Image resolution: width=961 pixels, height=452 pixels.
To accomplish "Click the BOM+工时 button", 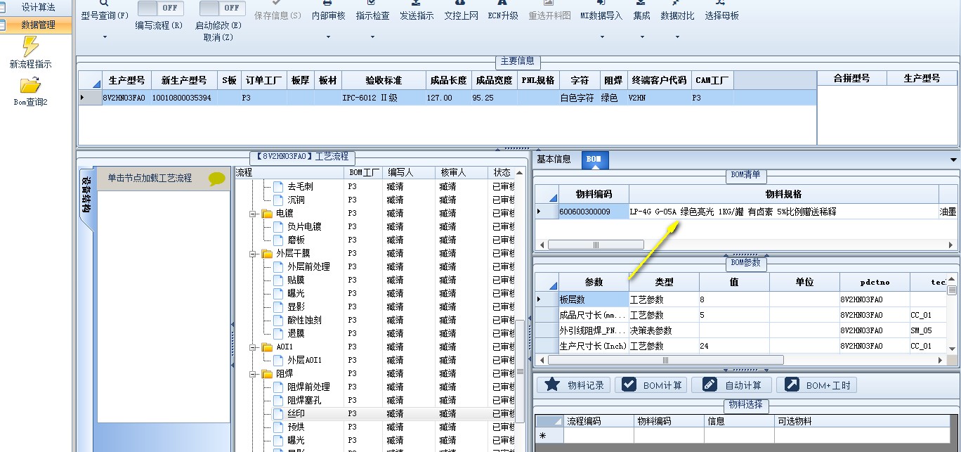I will (816, 385).
